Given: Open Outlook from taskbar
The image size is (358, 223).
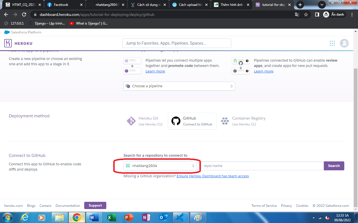Looking at the screenshot, I should pyautogui.click(x=163, y=217).
